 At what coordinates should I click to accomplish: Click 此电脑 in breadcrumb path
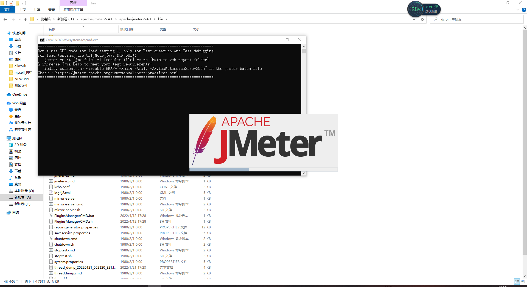pyautogui.click(x=46, y=19)
